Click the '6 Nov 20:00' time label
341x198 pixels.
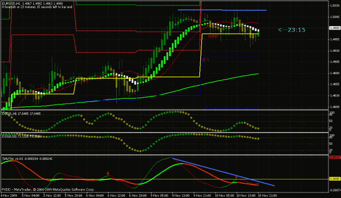[138, 195]
